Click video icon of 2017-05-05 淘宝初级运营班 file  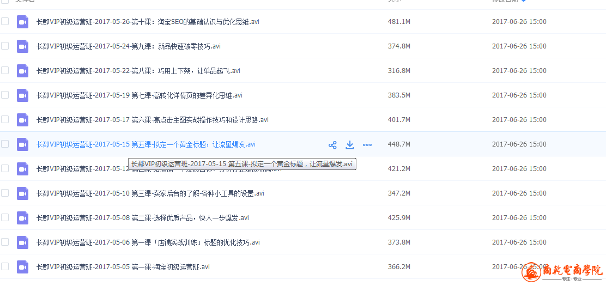(x=23, y=267)
